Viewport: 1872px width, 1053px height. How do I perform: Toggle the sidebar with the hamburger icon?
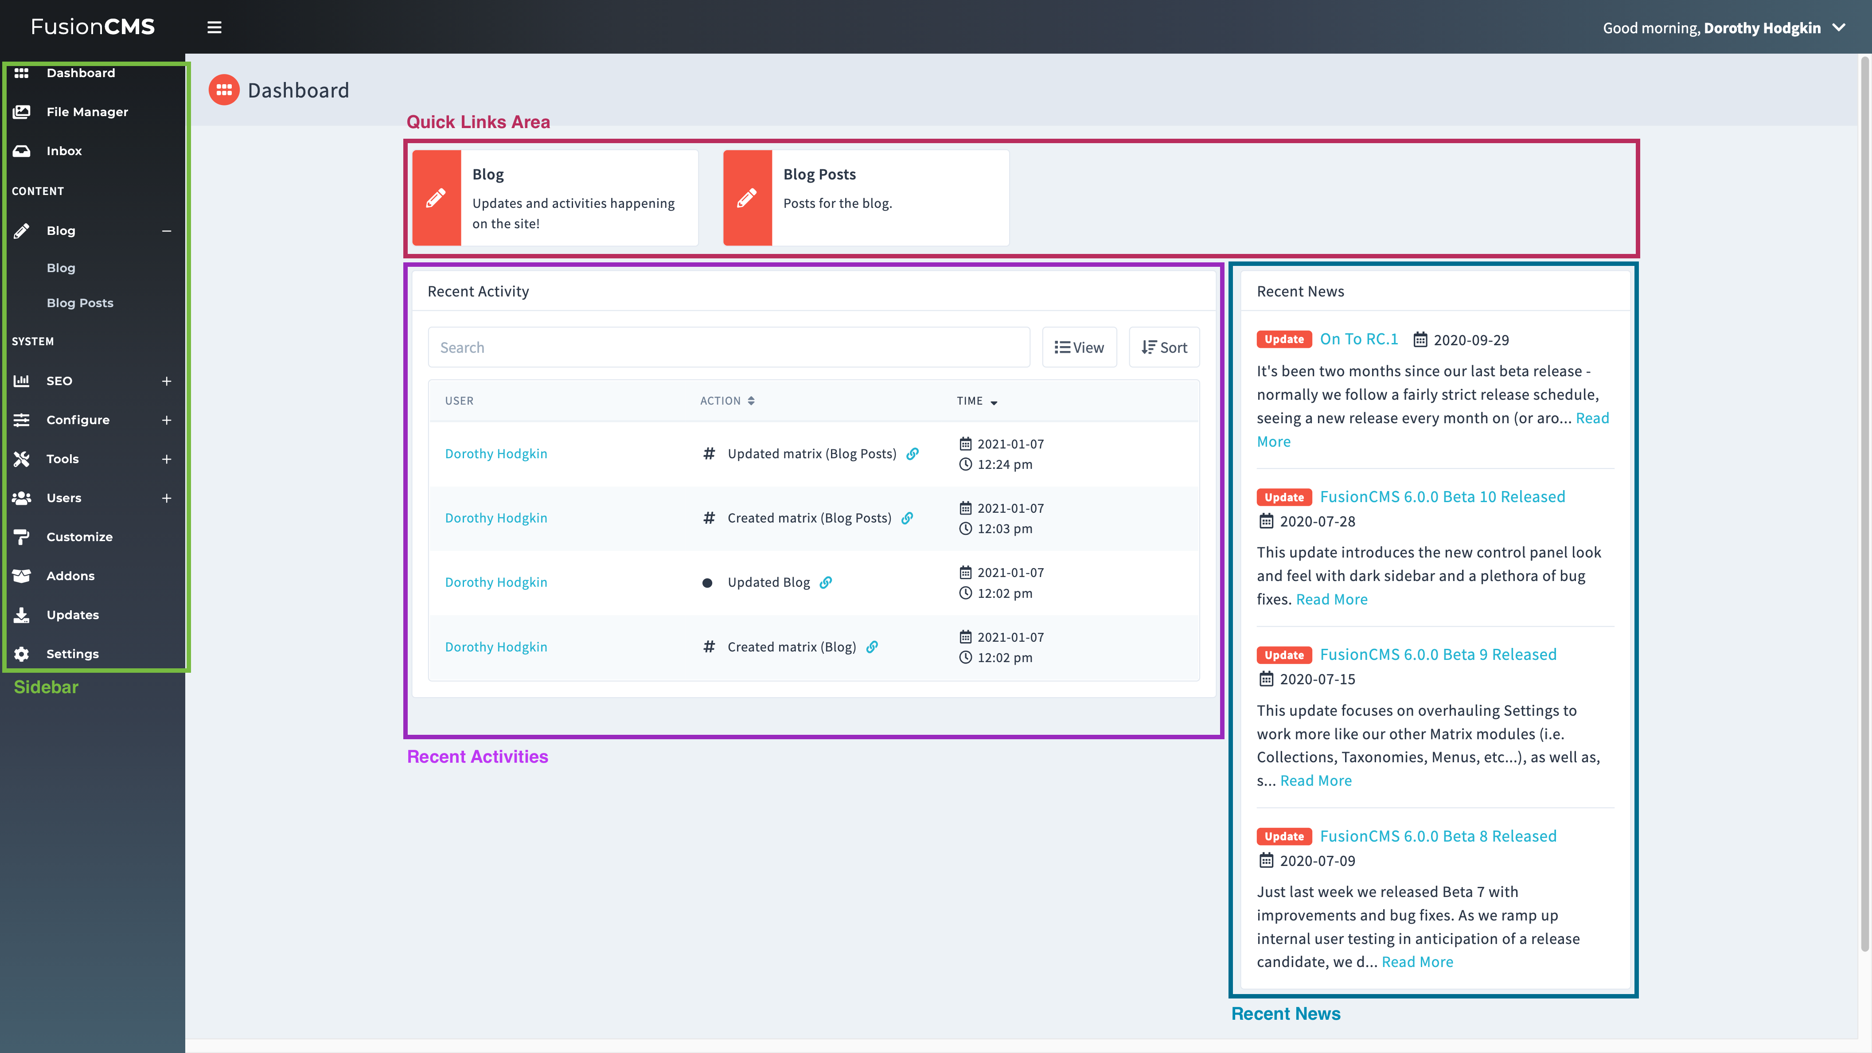pos(214,27)
